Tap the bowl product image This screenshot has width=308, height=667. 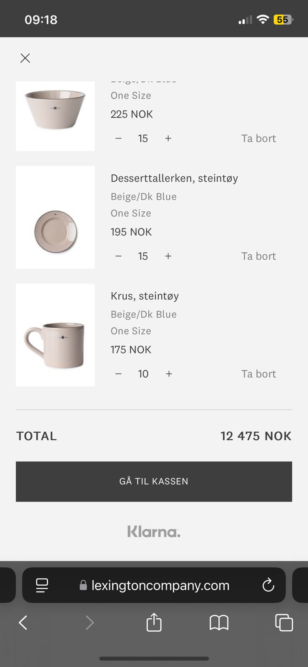[55, 115]
